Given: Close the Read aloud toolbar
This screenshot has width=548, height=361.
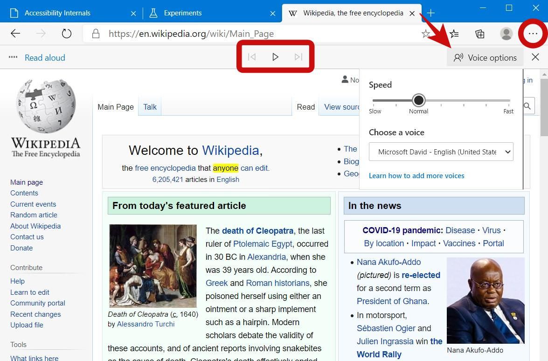Looking at the screenshot, I should 535,57.
